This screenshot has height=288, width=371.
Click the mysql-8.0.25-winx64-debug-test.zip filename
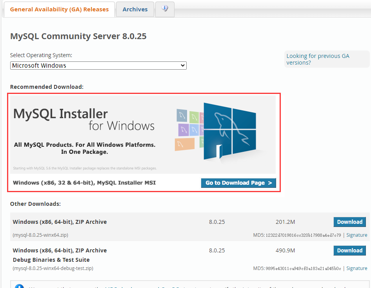pyautogui.click(x=53, y=268)
